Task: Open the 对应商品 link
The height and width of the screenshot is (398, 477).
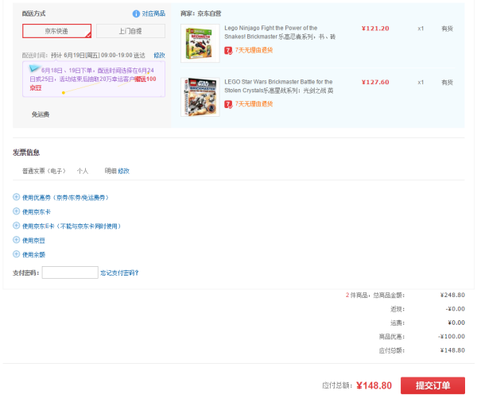Action: coord(153,14)
